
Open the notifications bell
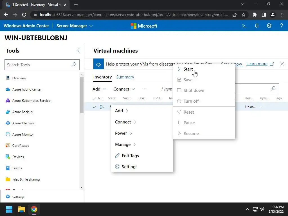click(257, 26)
